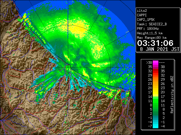Screen dimensions: 181x135
Task: Click the dark green swatch beside 2
Action: coord(156,113)
